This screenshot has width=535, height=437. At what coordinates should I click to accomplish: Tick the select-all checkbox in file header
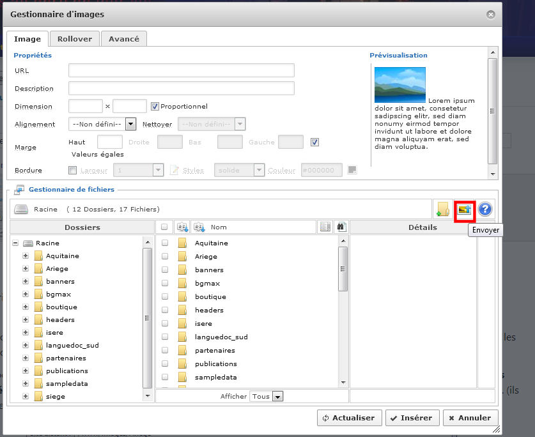(x=164, y=227)
